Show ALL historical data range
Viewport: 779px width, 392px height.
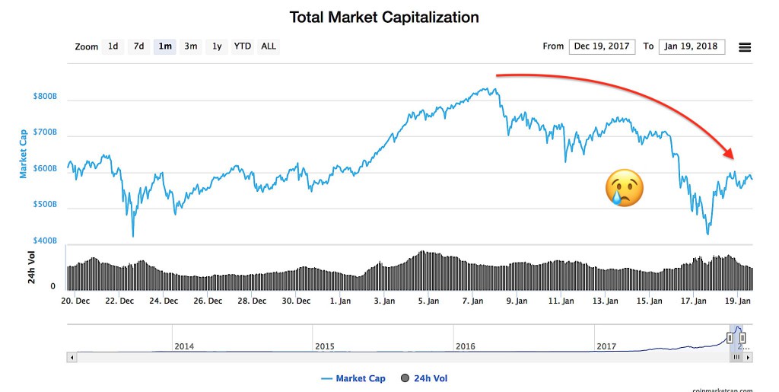coord(269,46)
